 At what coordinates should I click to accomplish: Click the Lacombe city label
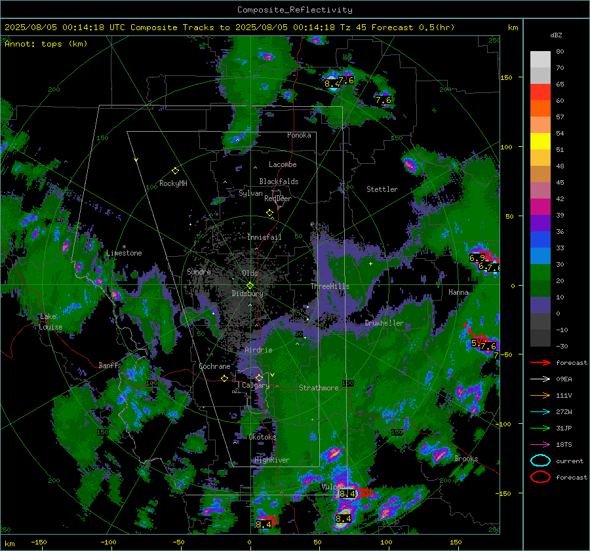pyautogui.click(x=283, y=164)
